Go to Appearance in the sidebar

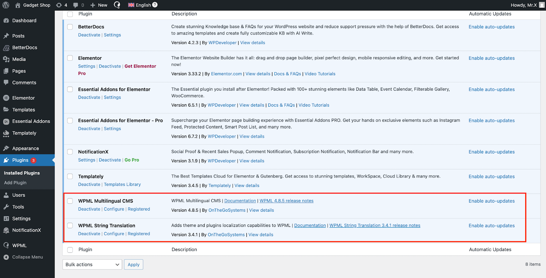click(26, 149)
